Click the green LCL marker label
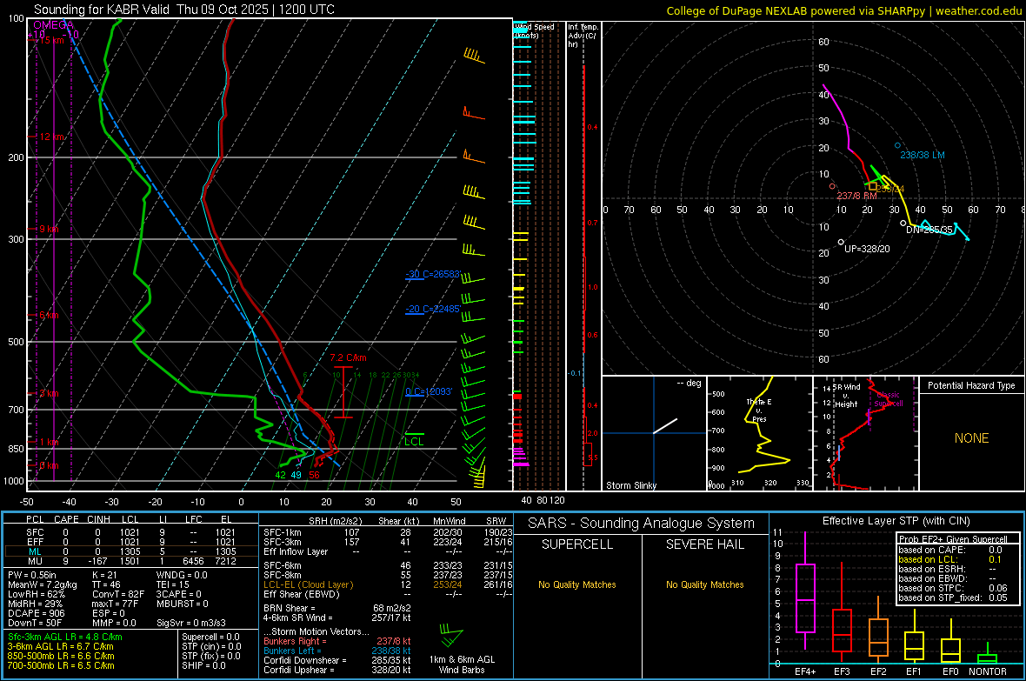Image resolution: width=1026 pixels, height=681 pixels. coord(414,442)
